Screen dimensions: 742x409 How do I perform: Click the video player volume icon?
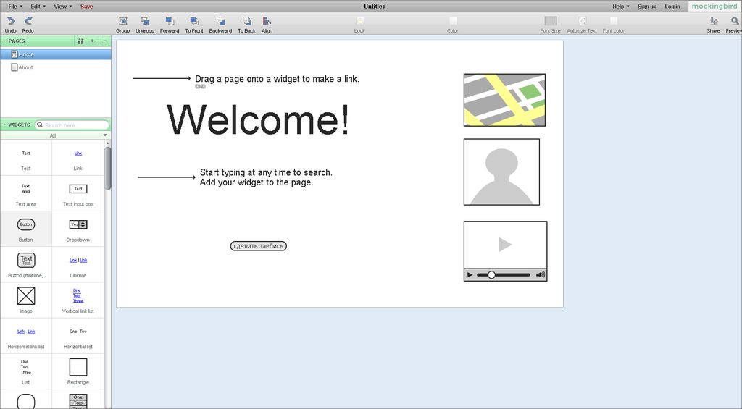tap(541, 274)
